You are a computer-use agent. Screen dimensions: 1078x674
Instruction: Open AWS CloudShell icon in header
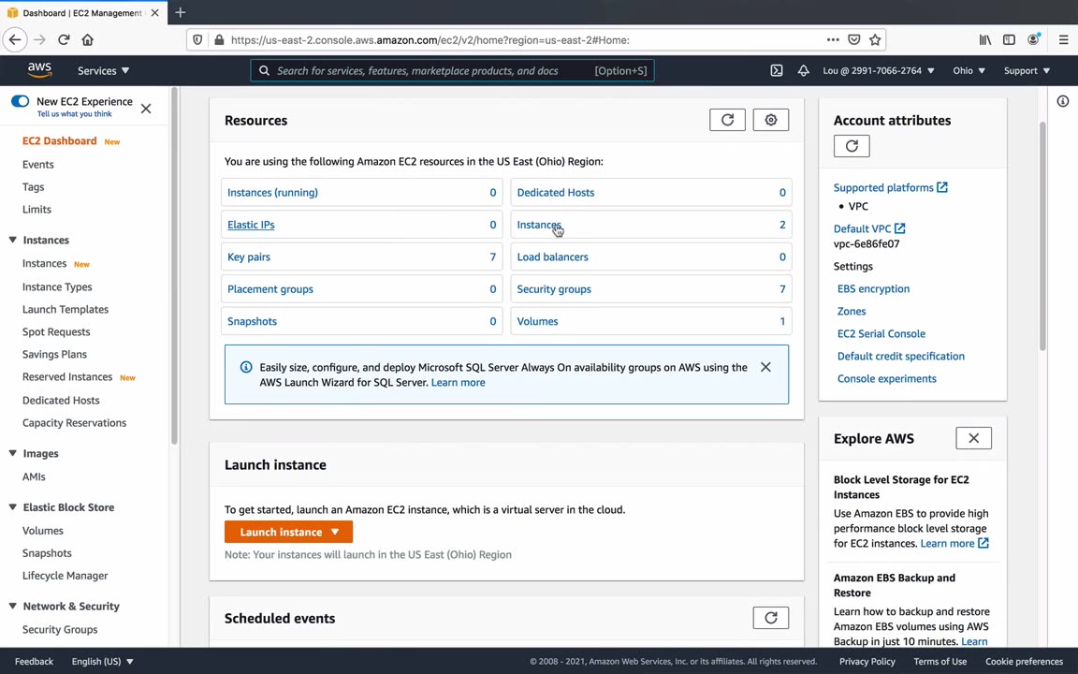click(777, 70)
